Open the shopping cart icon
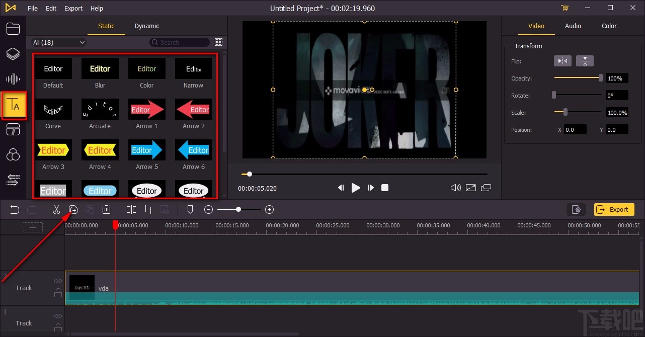Image resolution: width=645 pixels, height=337 pixels. point(565,8)
